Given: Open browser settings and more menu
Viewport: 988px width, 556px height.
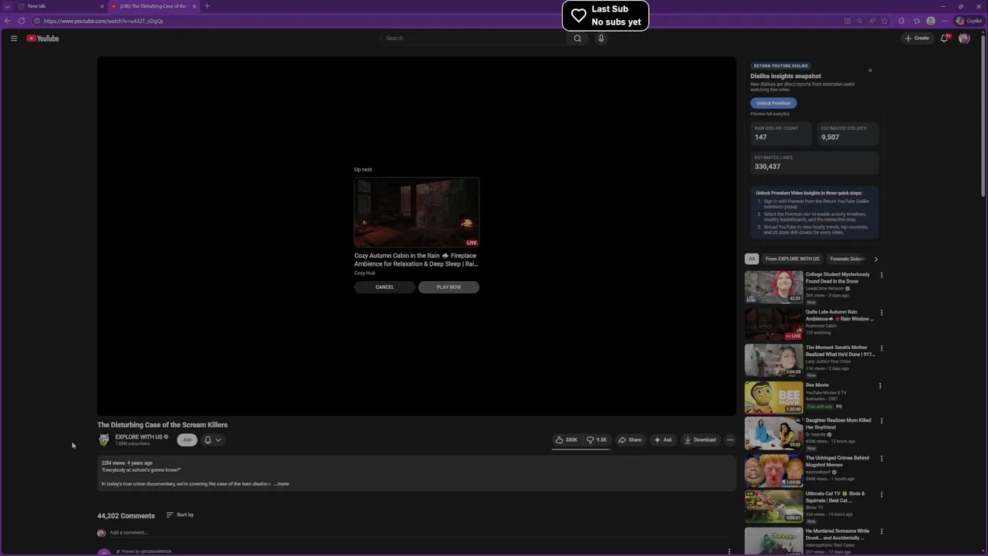Looking at the screenshot, I should pyautogui.click(x=944, y=21).
